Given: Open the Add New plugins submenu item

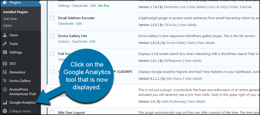Looking at the screenshot, I should pyautogui.click(x=10, y=19).
